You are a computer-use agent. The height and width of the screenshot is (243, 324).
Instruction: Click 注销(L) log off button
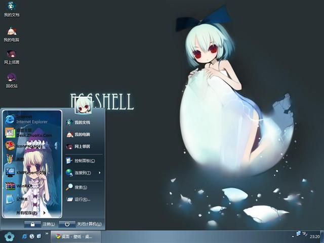(39, 224)
